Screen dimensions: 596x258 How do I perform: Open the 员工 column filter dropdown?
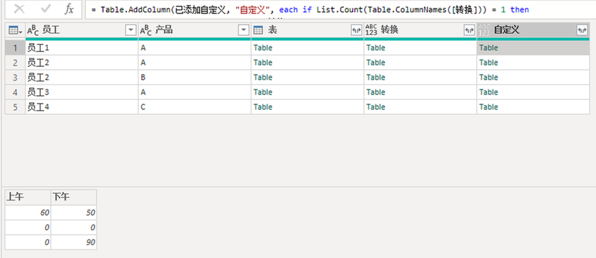point(130,30)
